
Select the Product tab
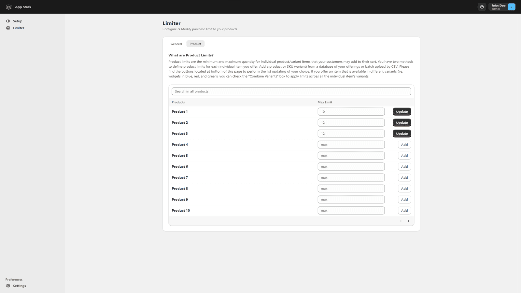195,44
